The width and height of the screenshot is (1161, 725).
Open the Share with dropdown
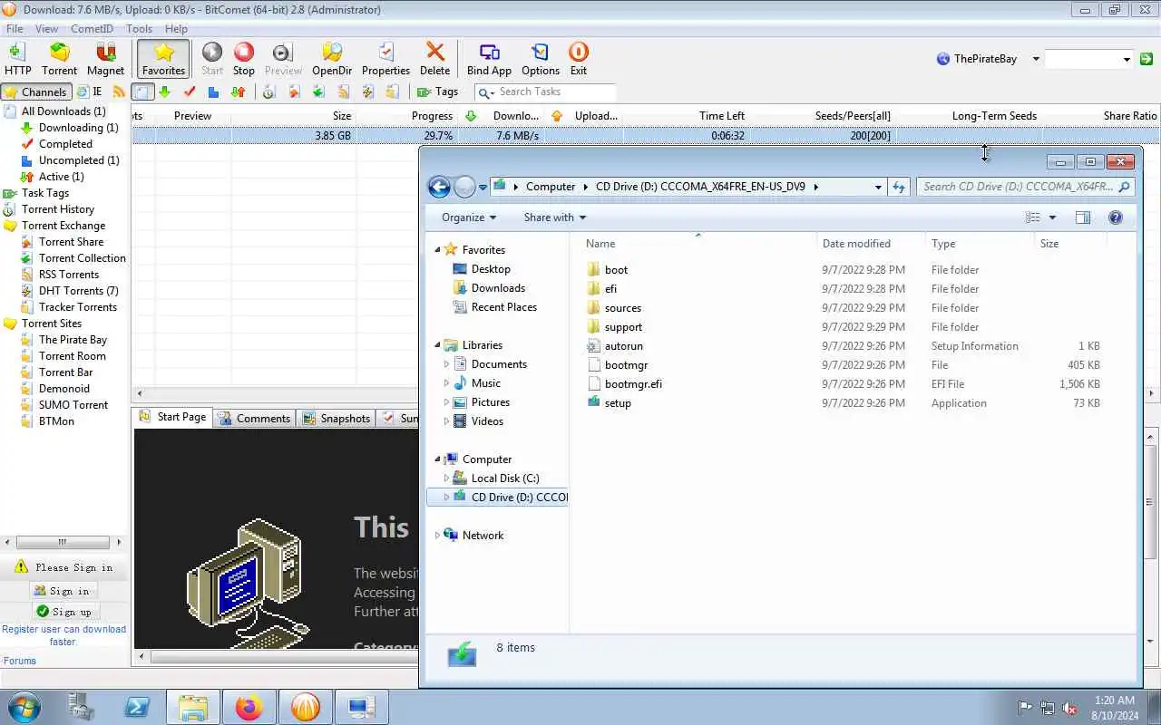click(554, 217)
